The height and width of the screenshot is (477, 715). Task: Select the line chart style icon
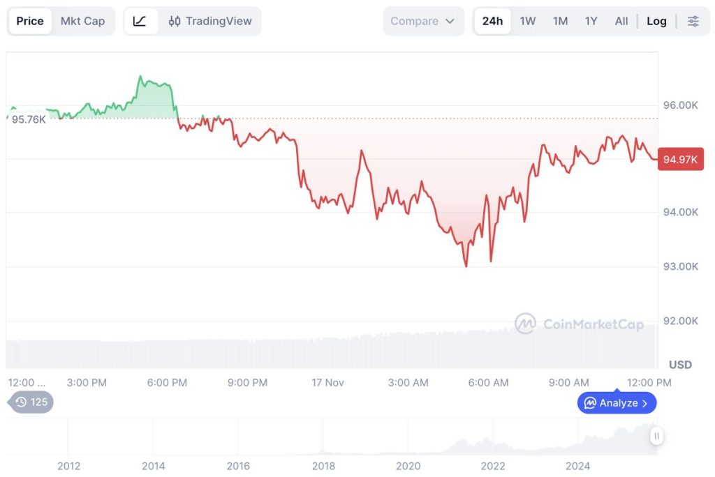click(x=140, y=21)
